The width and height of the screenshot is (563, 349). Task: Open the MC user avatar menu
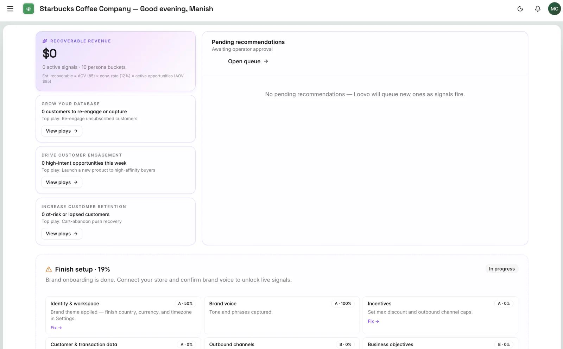(555, 9)
